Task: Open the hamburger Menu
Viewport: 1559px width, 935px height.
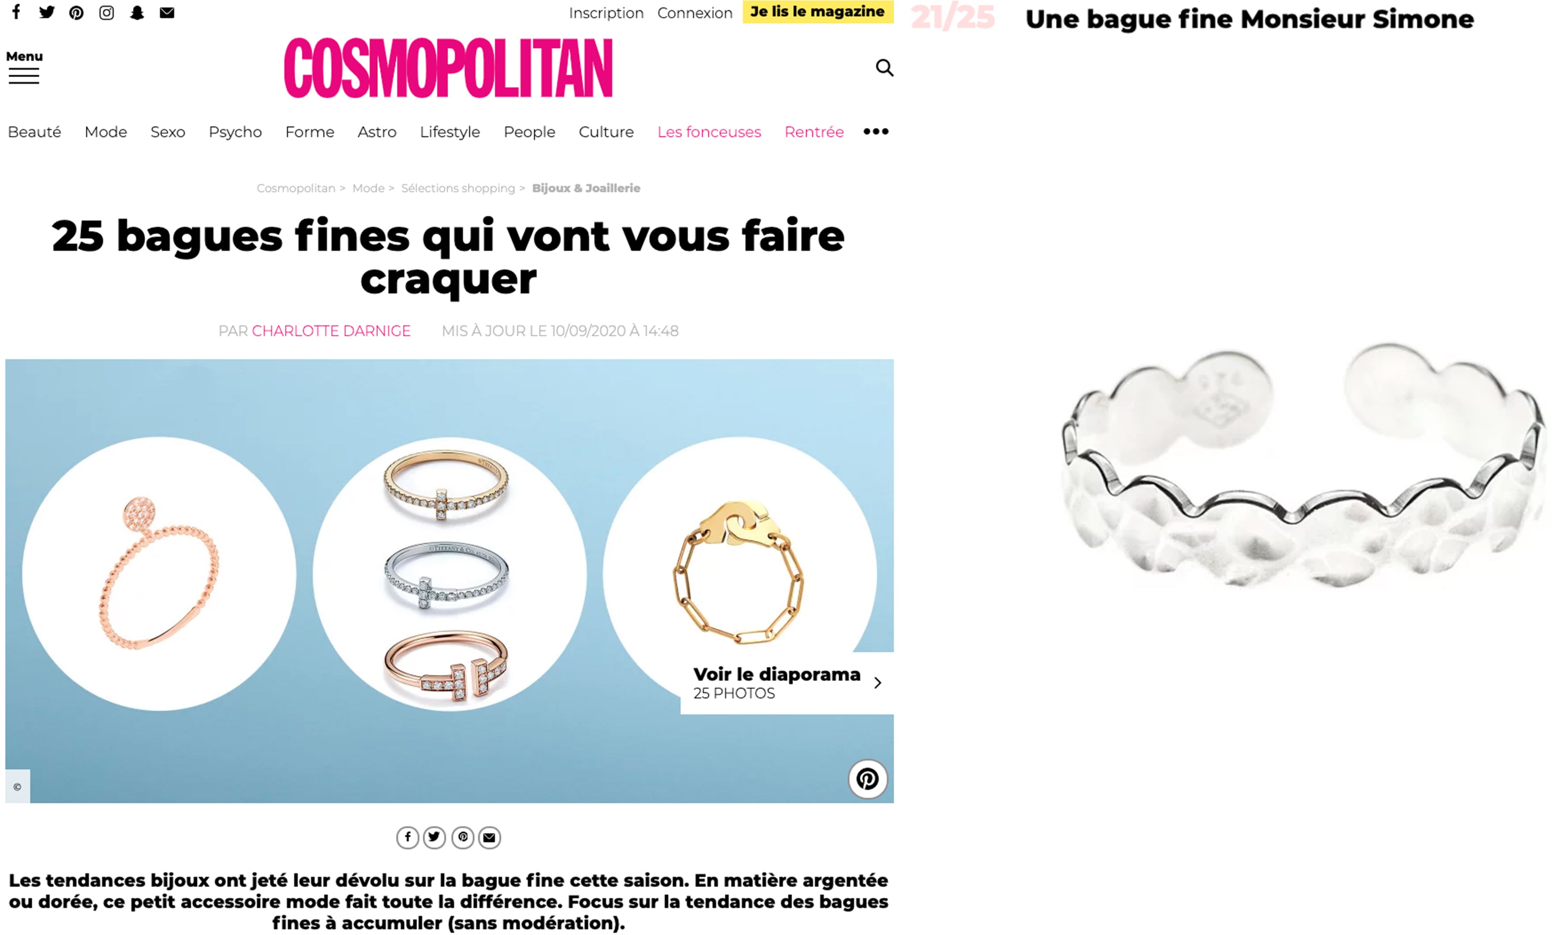Action: pyautogui.click(x=24, y=67)
